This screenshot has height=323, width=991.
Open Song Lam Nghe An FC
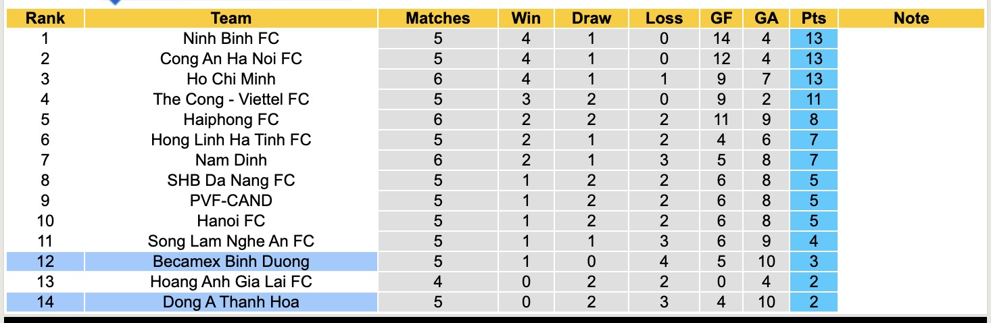(x=231, y=241)
